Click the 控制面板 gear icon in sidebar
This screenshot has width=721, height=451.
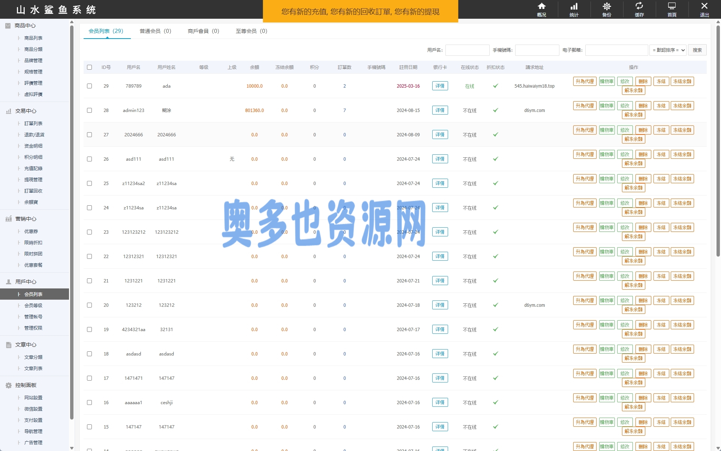(9, 385)
